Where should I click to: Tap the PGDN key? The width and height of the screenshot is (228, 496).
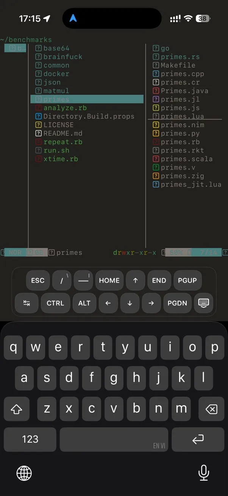[177, 303]
